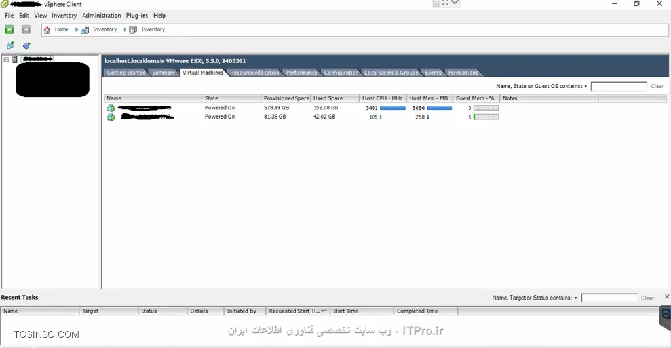Viewport: 671px width, 348px height.
Task: Open the Administration menu
Action: pos(102,16)
